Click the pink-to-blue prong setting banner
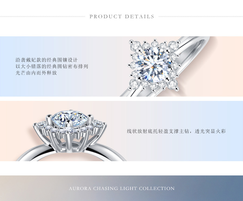 [122, 131]
